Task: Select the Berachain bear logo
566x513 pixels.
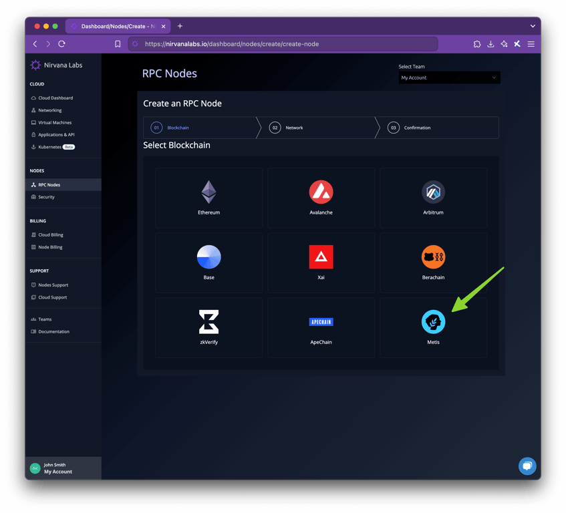Action: point(433,257)
